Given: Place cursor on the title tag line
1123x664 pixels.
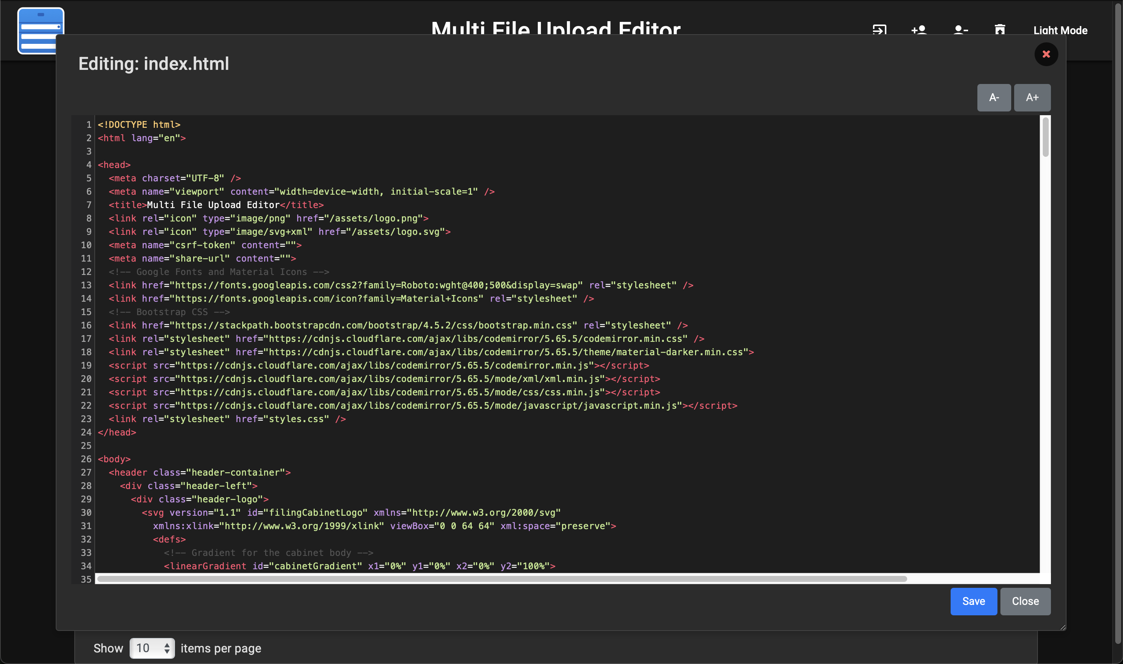Looking at the screenshot, I should (x=215, y=205).
